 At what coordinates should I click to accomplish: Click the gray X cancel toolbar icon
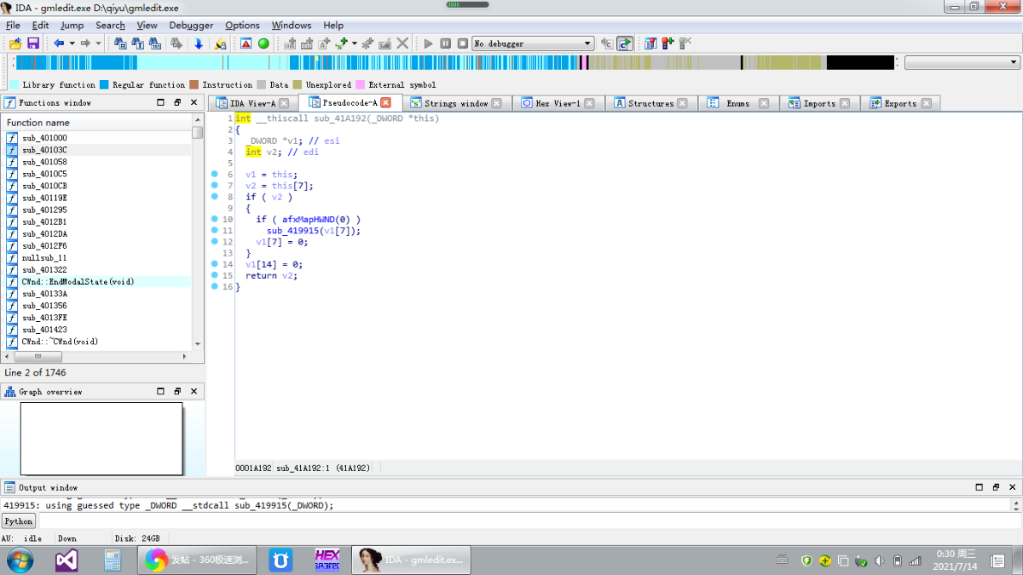coord(402,43)
